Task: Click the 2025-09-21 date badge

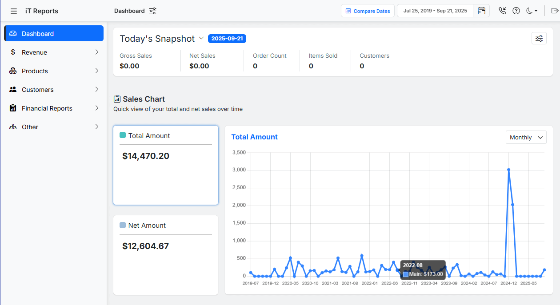Action: 227,39
